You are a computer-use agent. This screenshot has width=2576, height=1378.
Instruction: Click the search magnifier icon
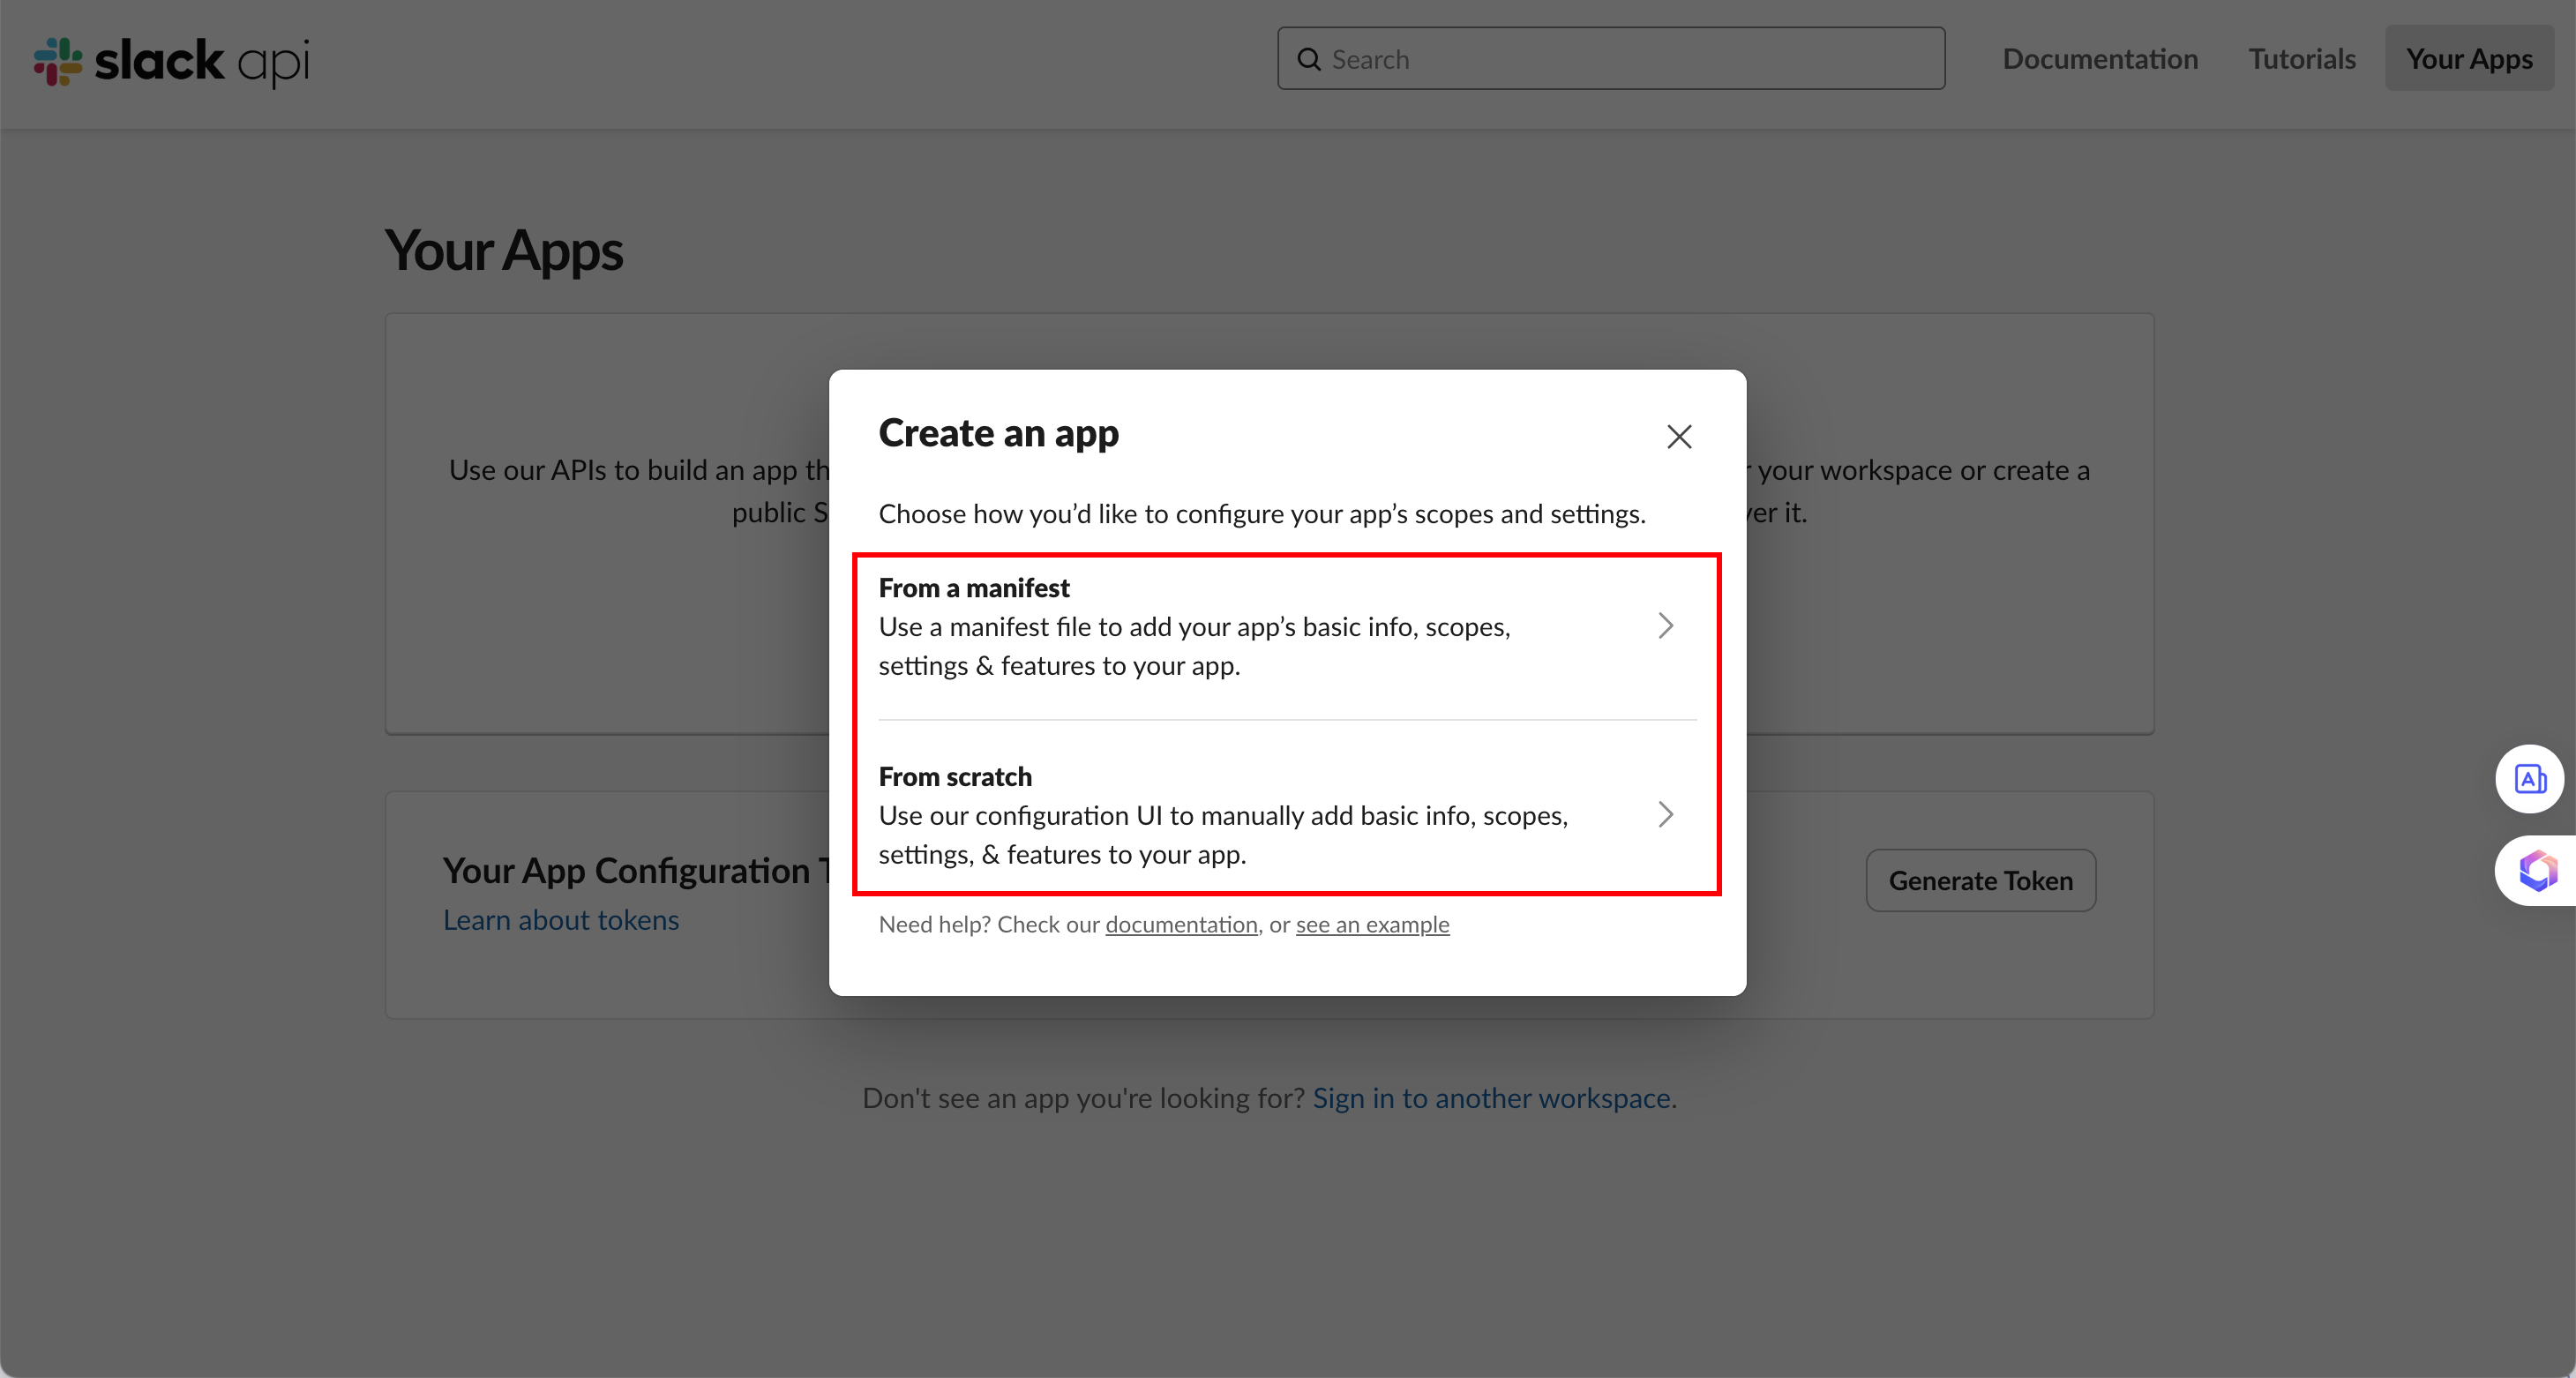pyautogui.click(x=1309, y=59)
